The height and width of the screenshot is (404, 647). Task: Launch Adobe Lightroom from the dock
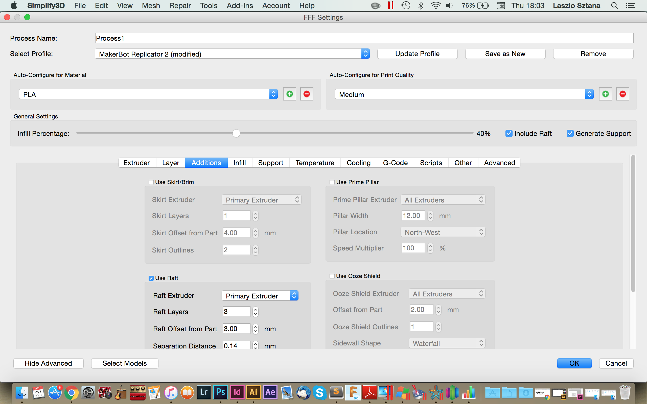(x=204, y=392)
